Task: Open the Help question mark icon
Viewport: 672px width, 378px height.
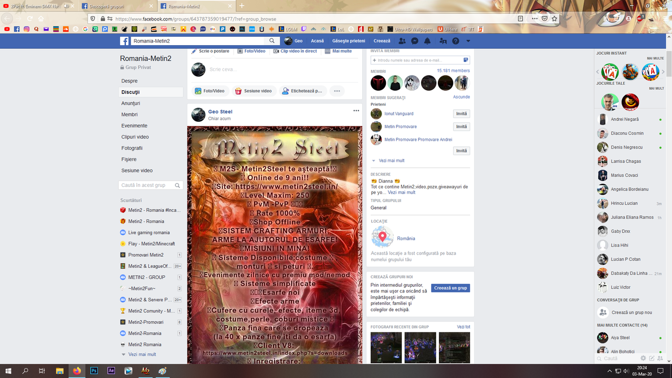Action: (456, 41)
